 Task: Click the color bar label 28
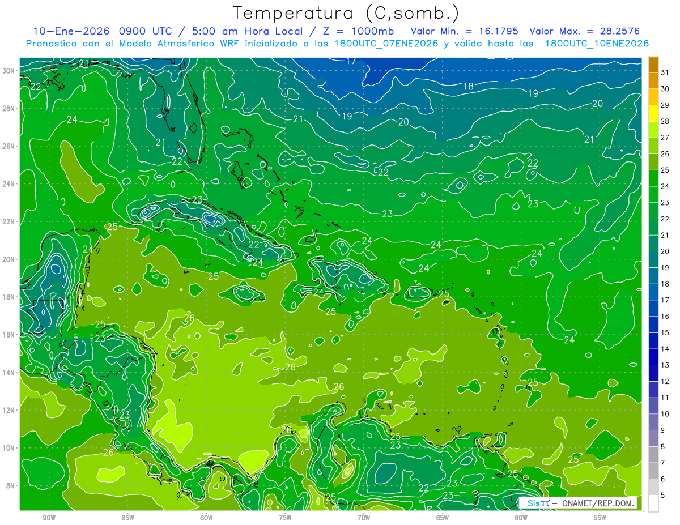pyautogui.click(x=665, y=121)
